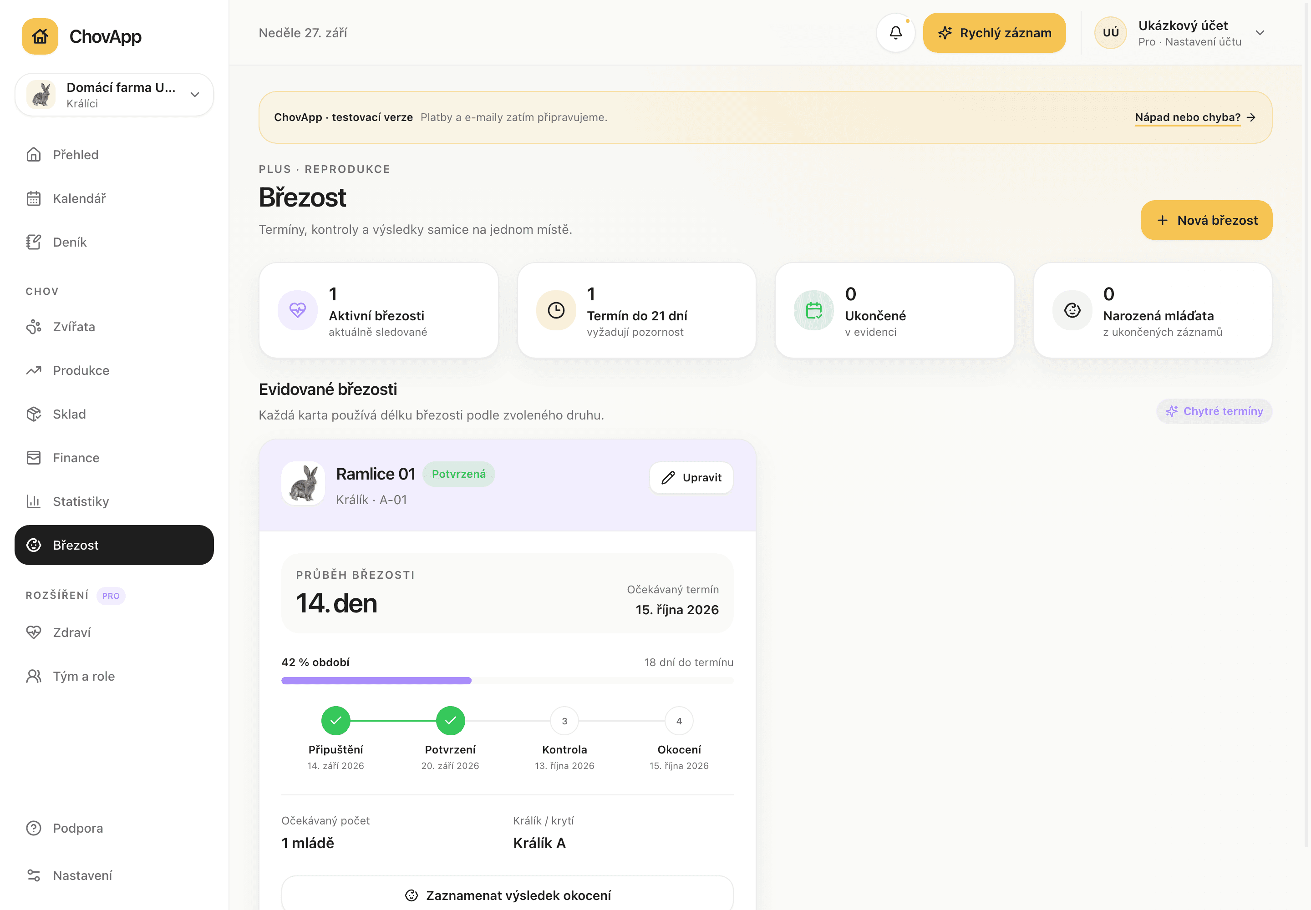The width and height of the screenshot is (1311, 910).
Task: Open the Podpora sidebar item
Action: pos(114,828)
